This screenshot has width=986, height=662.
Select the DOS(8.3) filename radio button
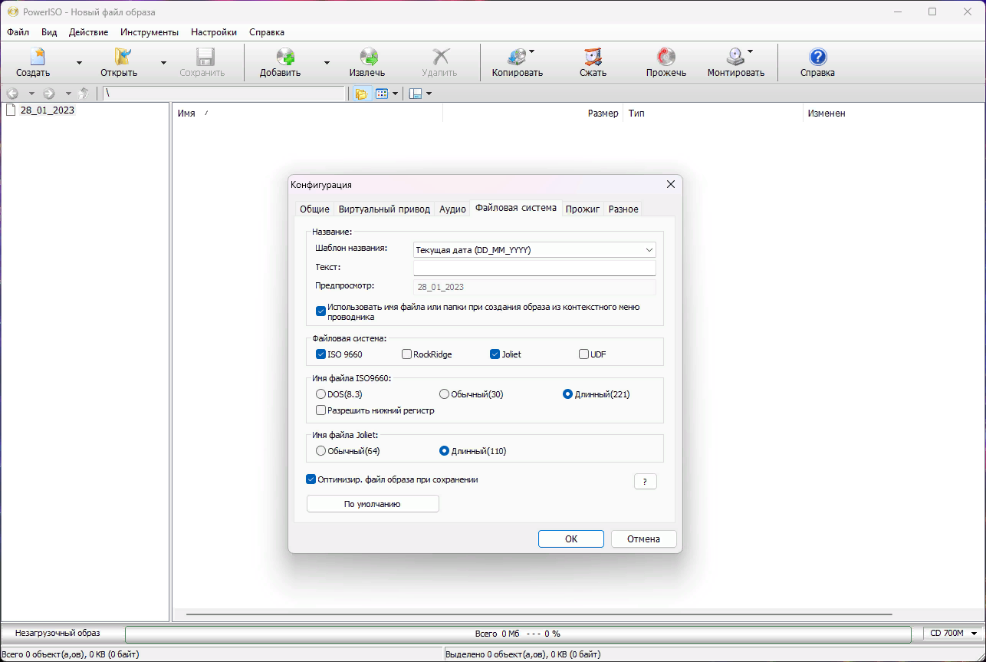coord(320,394)
